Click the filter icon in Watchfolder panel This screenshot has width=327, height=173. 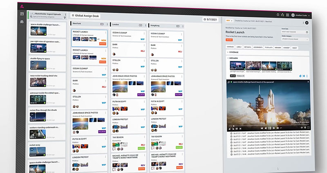[64, 18]
